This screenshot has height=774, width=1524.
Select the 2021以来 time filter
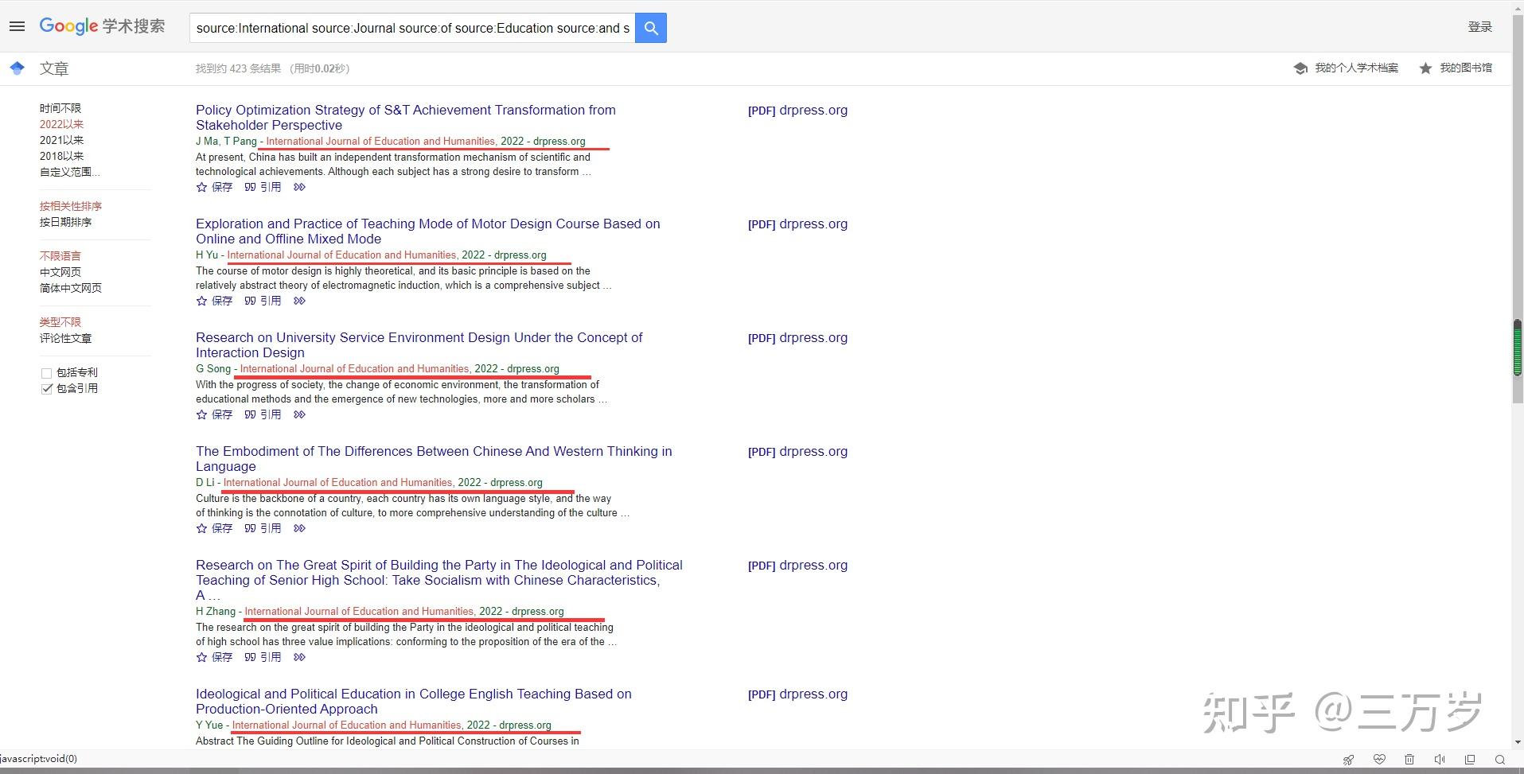pyautogui.click(x=61, y=140)
